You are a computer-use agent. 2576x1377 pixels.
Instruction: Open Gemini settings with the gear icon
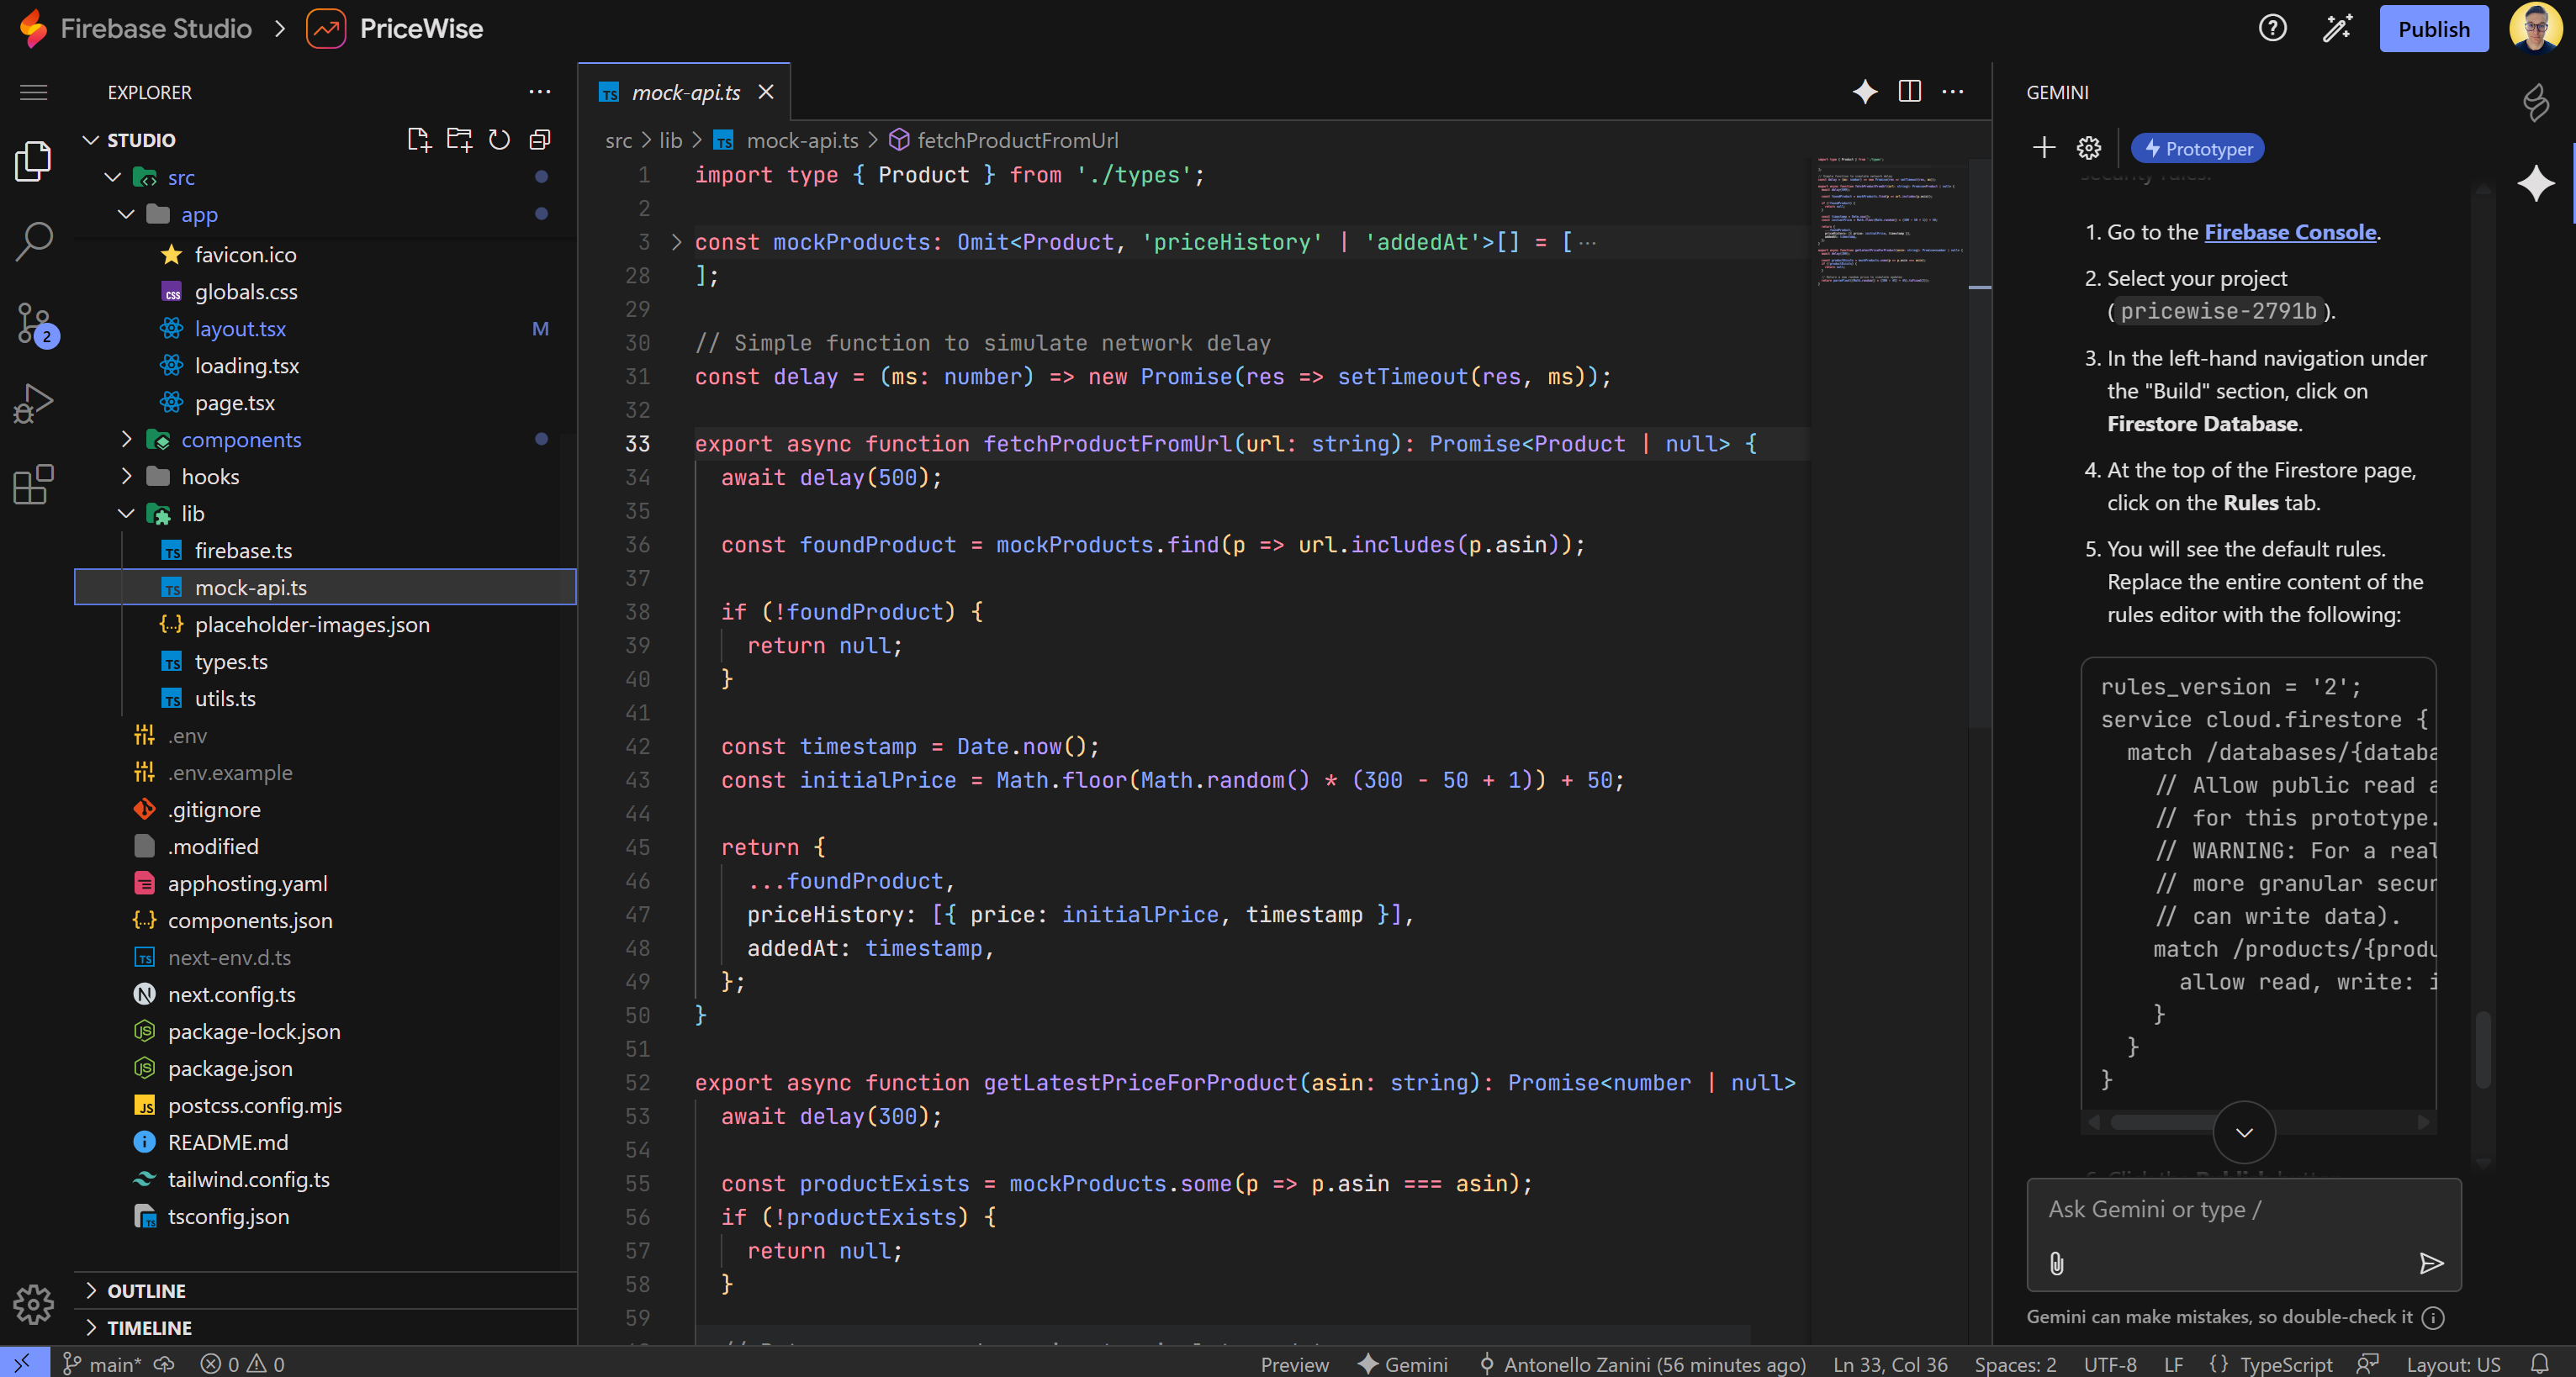(x=2089, y=147)
